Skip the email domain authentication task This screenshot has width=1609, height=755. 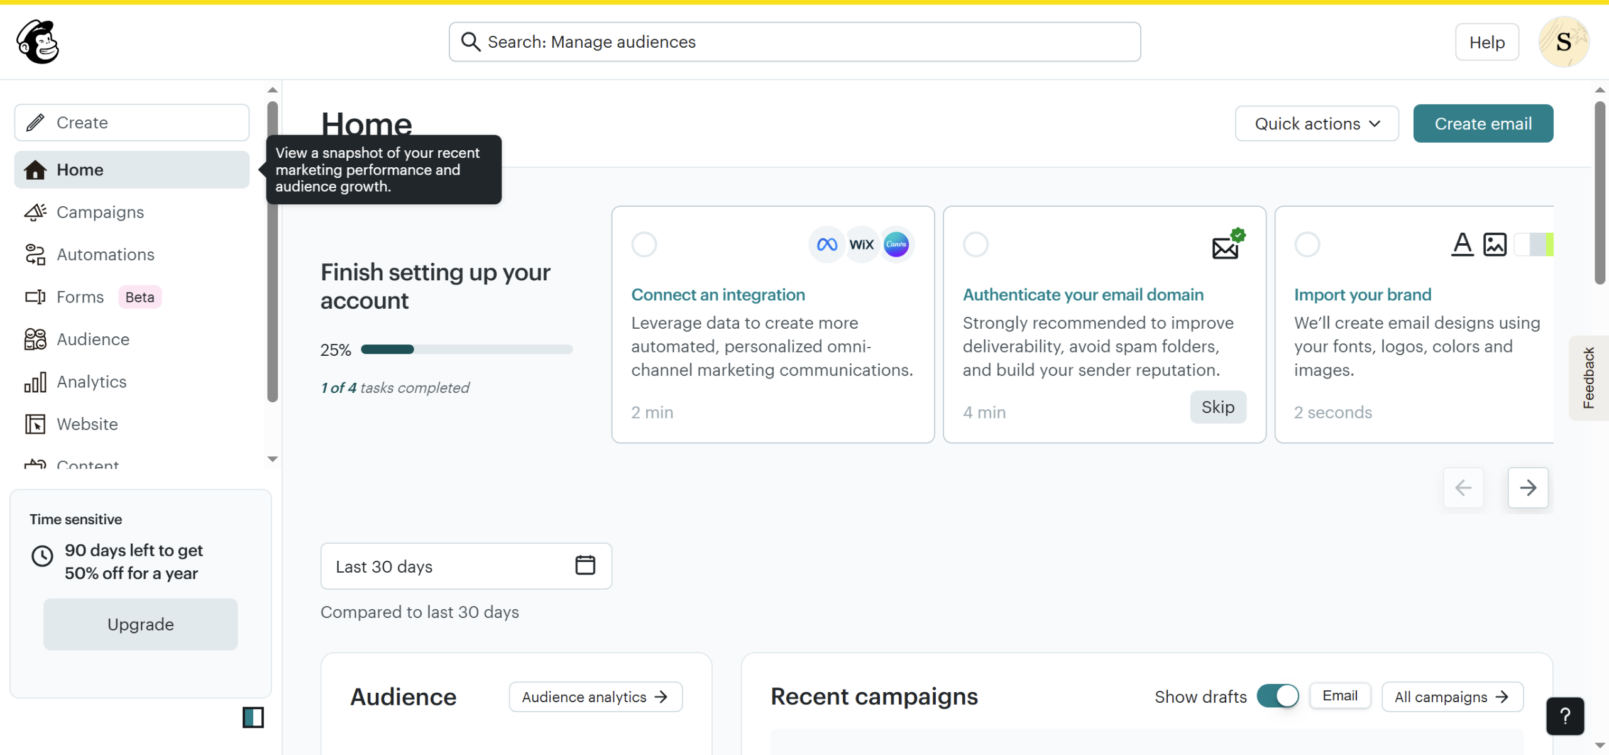click(x=1217, y=407)
